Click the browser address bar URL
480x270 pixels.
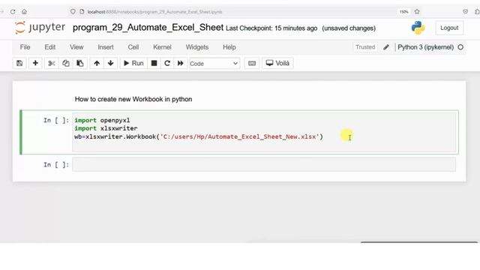pos(155,12)
